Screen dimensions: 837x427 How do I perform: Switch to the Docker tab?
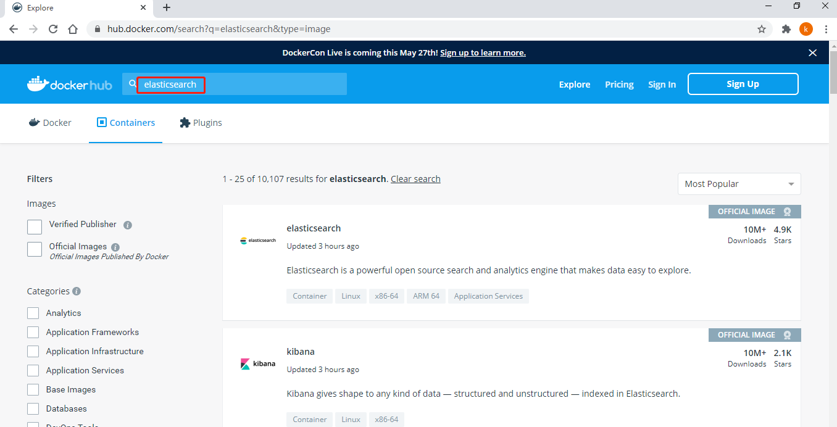click(x=50, y=123)
